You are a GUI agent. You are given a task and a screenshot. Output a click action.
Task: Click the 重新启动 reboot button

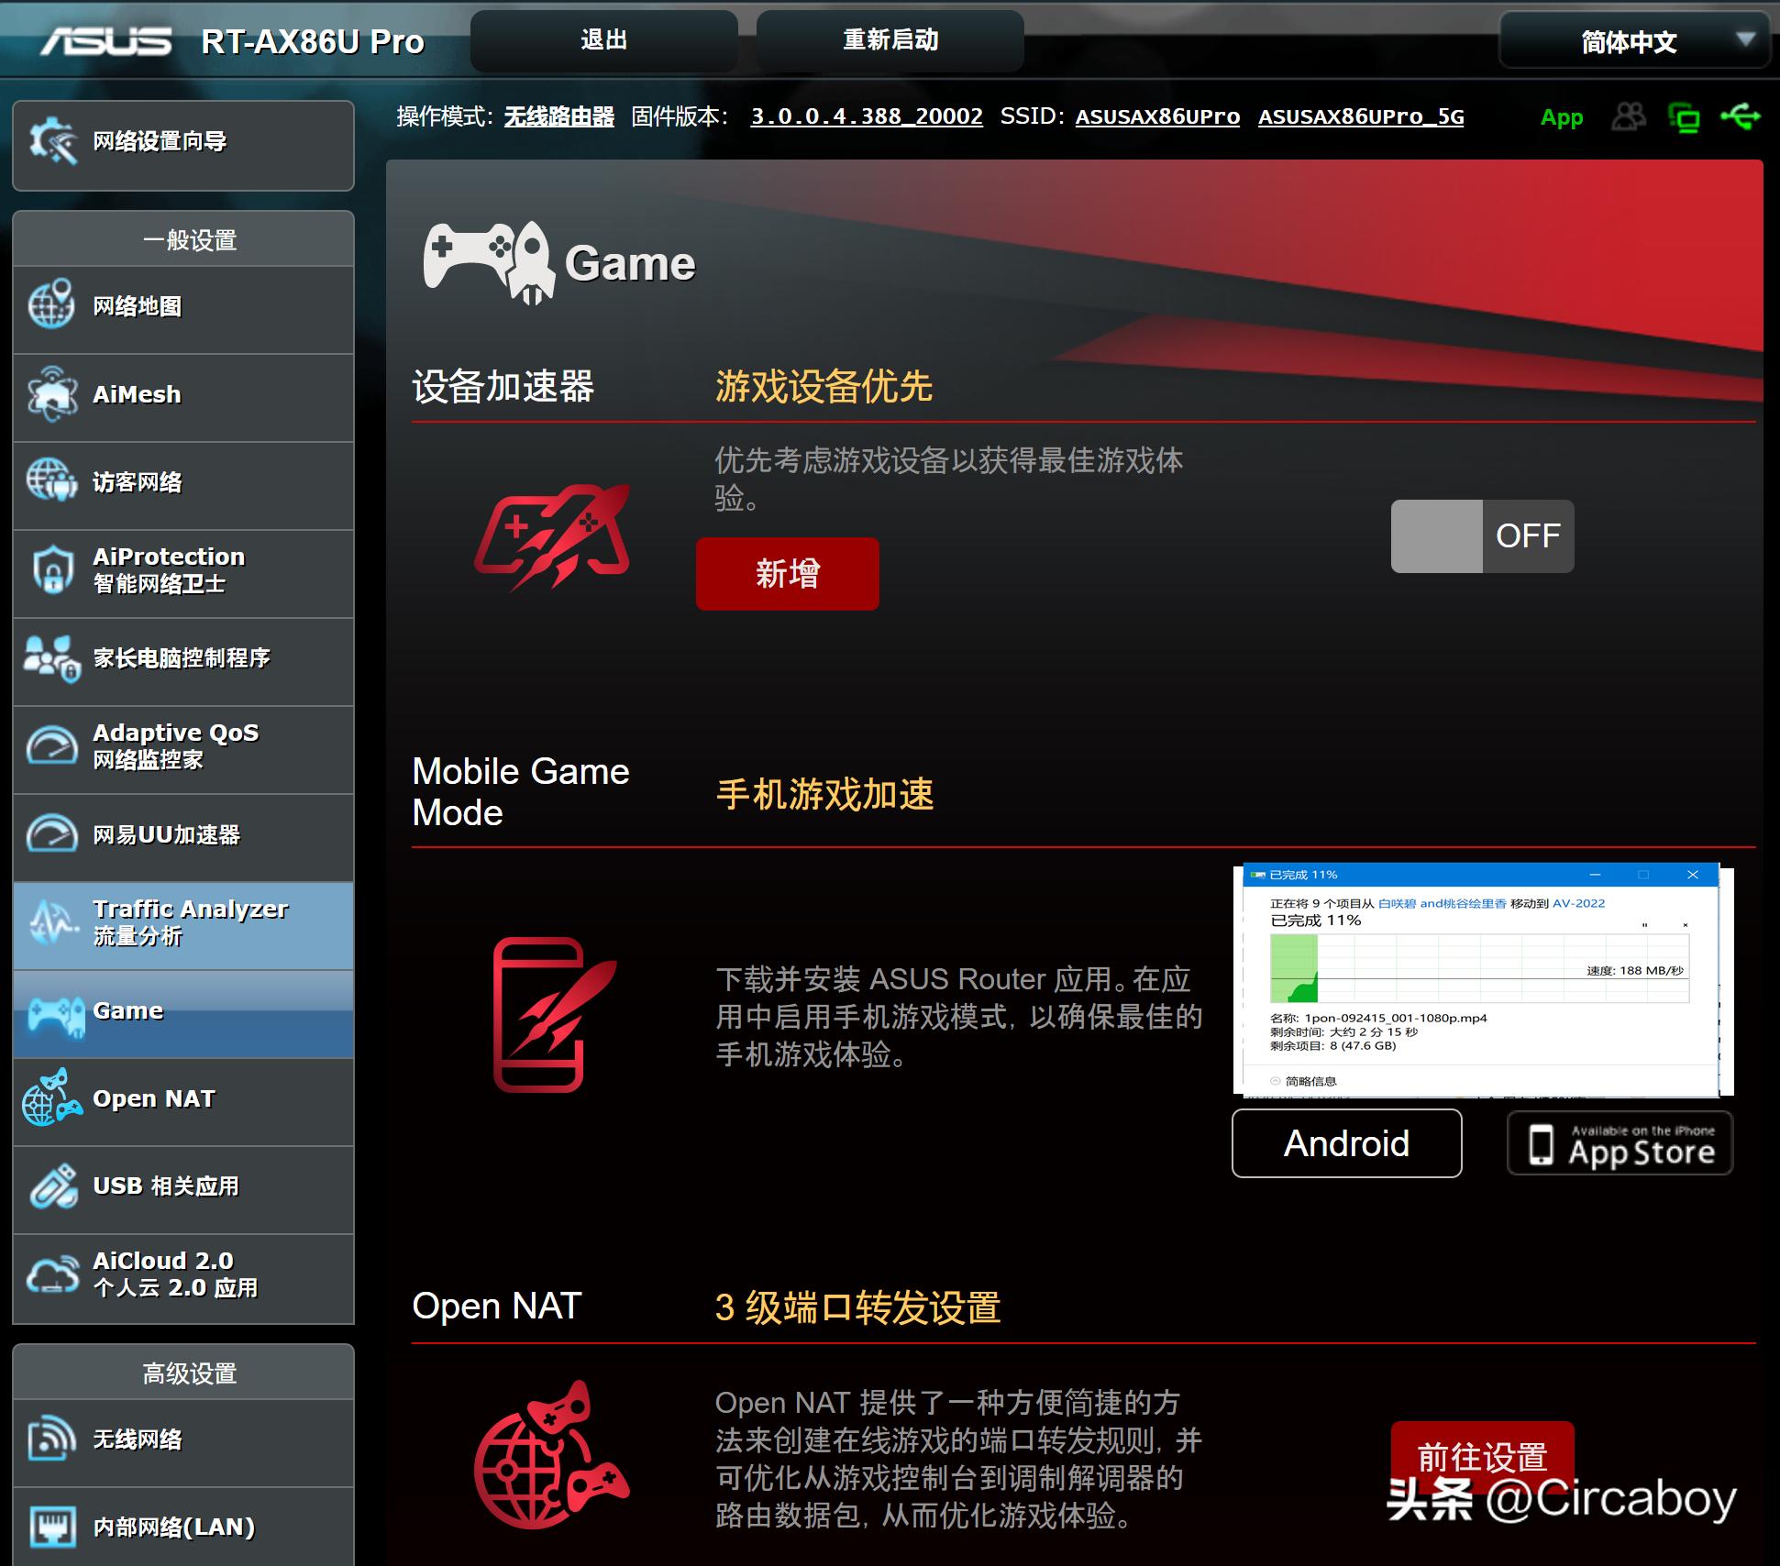click(890, 41)
